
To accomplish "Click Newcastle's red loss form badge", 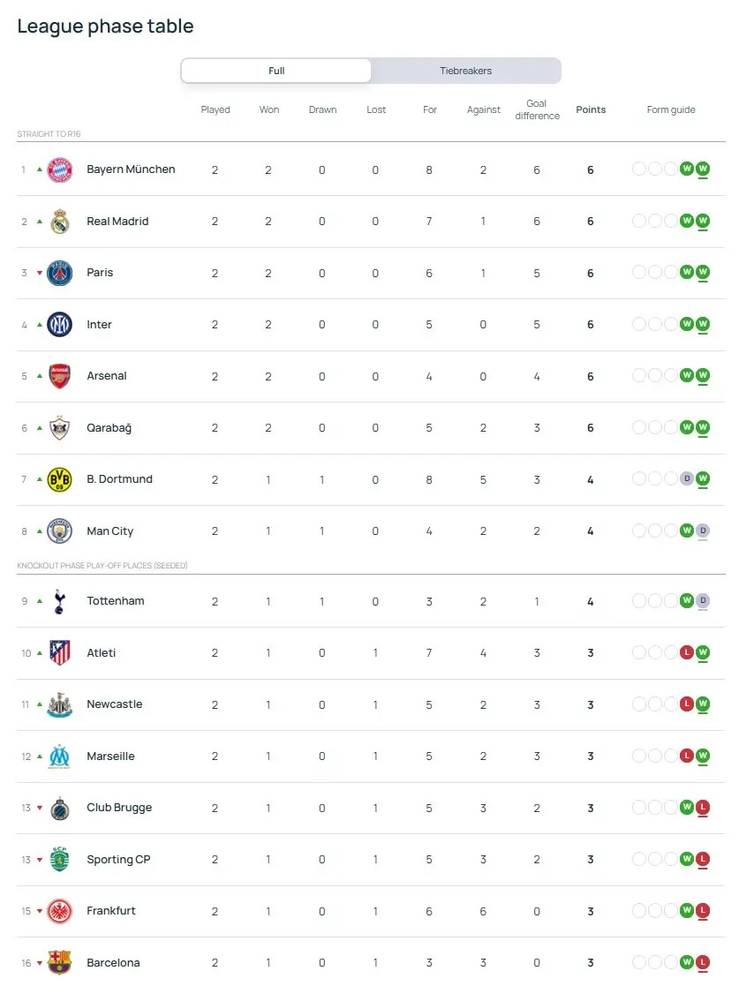I will [x=686, y=704].
